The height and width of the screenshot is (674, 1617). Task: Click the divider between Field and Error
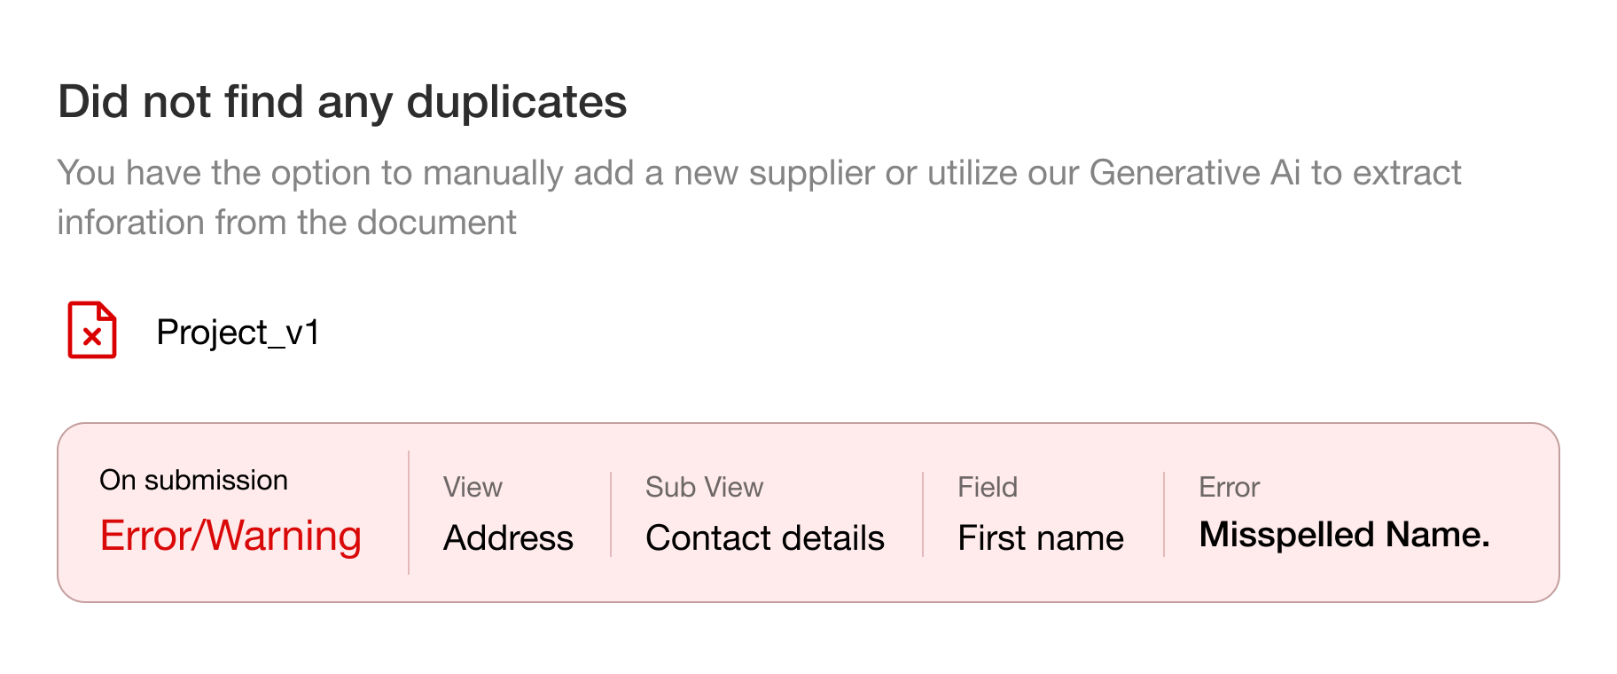point(1164,514)
